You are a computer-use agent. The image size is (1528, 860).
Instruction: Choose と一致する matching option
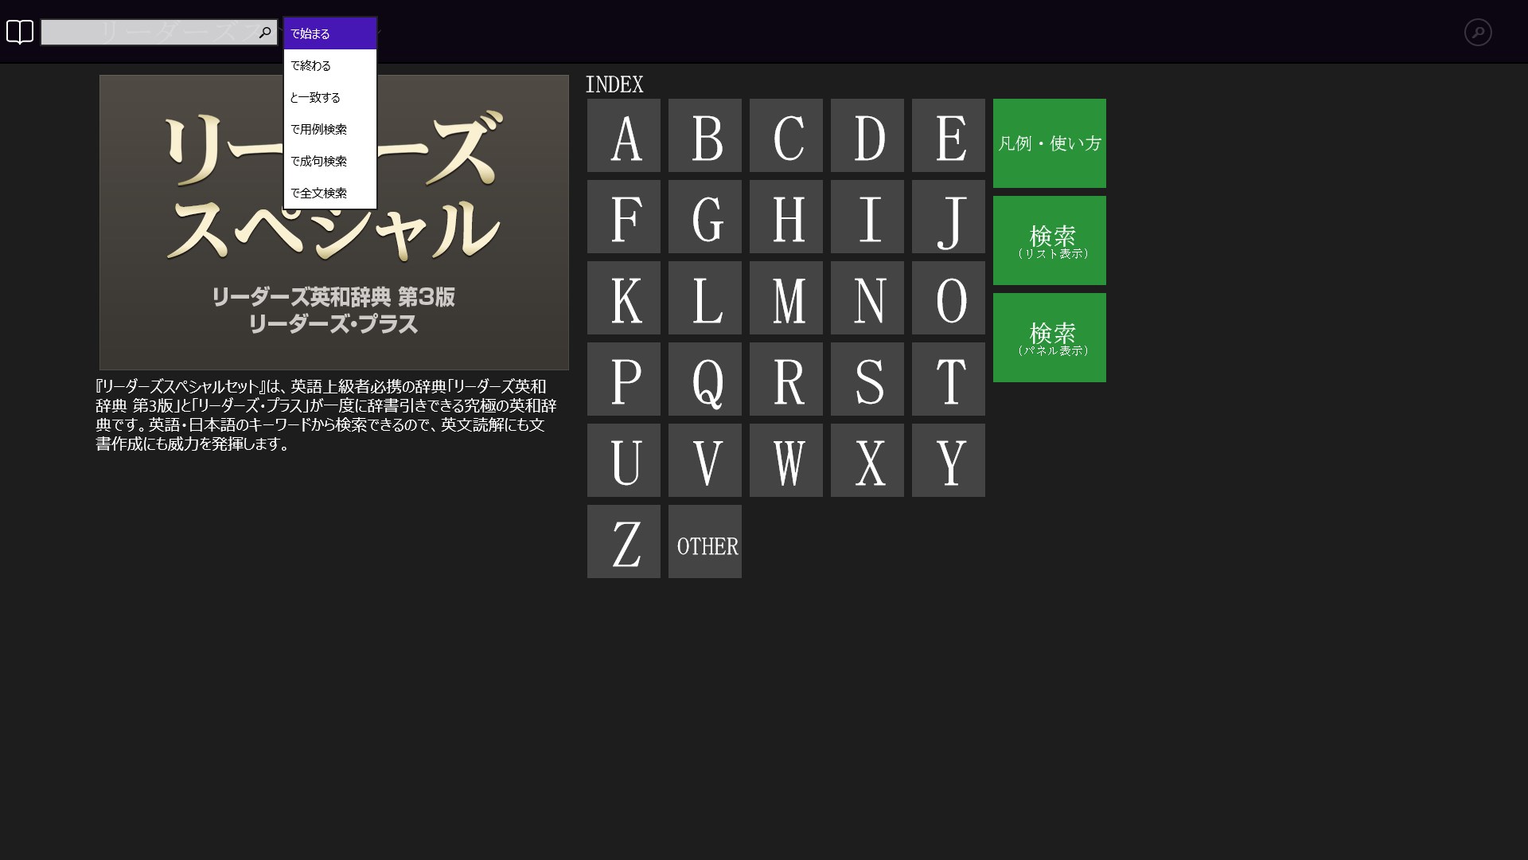pos(329,97)
